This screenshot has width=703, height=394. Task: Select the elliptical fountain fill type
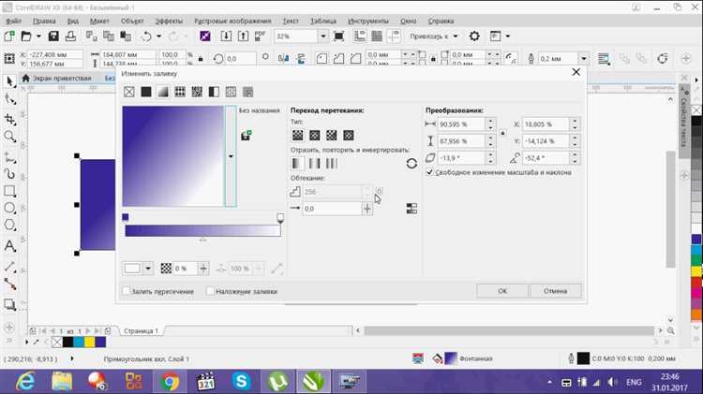pos(315,135)
